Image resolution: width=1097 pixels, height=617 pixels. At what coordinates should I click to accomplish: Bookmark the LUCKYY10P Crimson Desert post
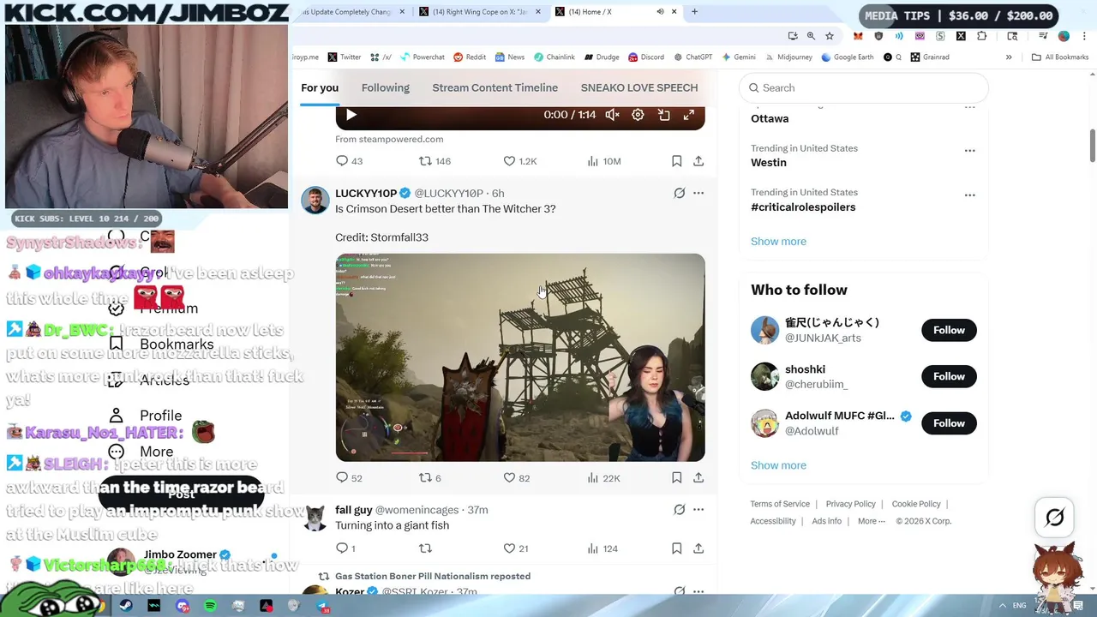[676, 478]
